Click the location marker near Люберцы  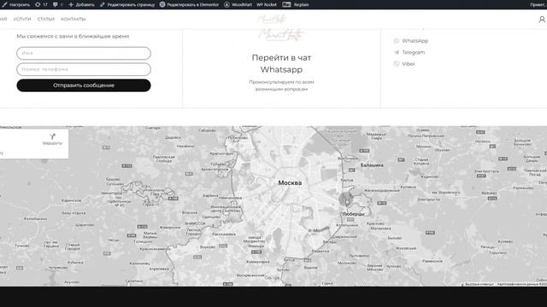(345, 200)
